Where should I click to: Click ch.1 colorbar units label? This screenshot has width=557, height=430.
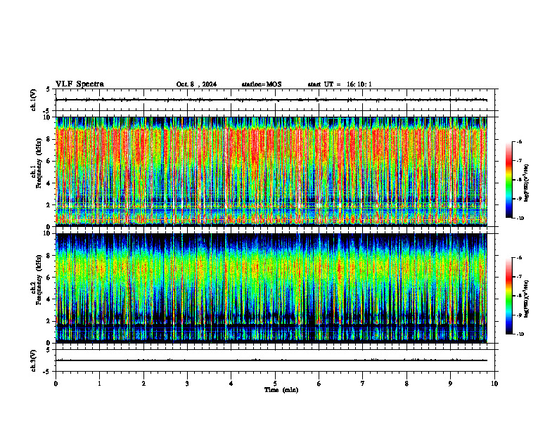click(526, 183)
